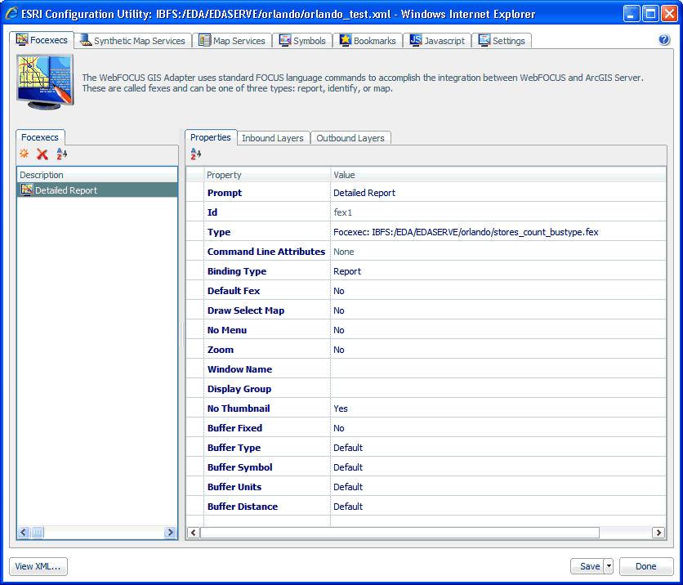683x585 pixels.
Task: Click the Property column header
Action: (x=267, y=175)
